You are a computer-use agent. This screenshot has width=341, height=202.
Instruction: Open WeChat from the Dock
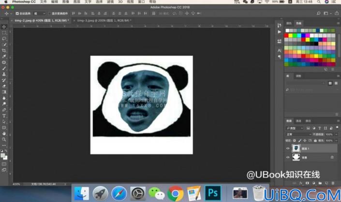(x=157, y=193)
